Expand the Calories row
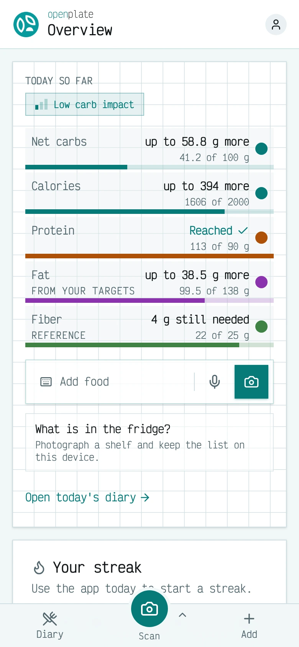 [149, 193]
